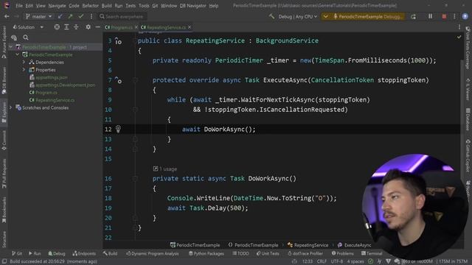This screenshot has height=265, width=472.
Task: Open the File menu
Action: [x=19, y=6]
